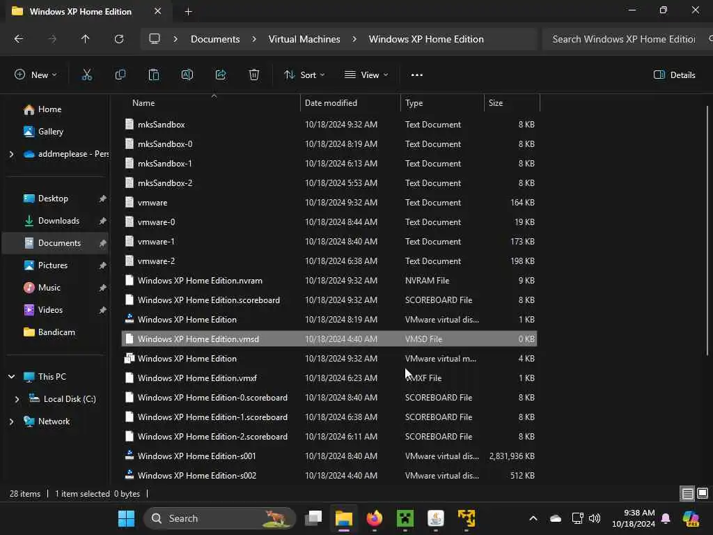
Task: Cut the selected file with scissors icon
Action: [x=86, y=75]
